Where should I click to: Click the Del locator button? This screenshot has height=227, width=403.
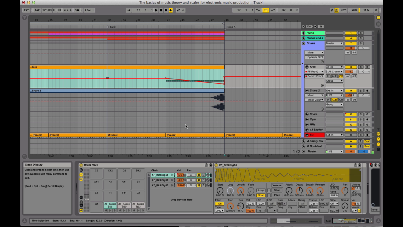point(309,26)
